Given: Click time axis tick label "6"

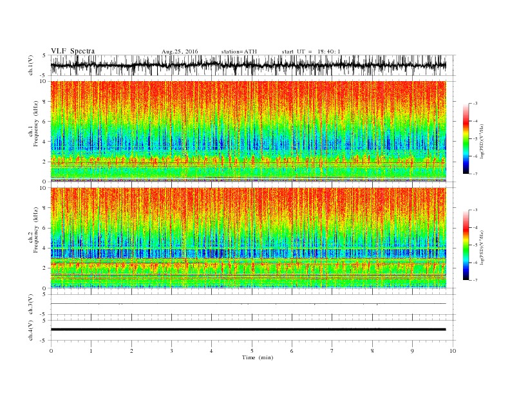Looking at the screenshot, I should pos(292,351).
